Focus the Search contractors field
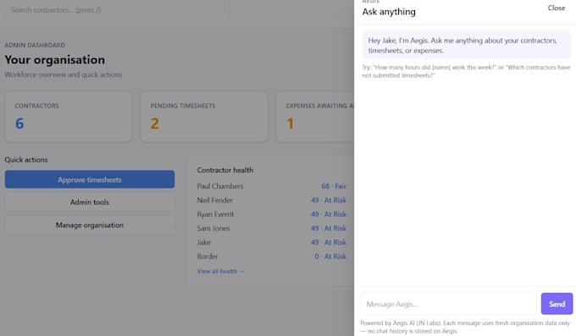Screen dimensions: 576x336 (x=117, y=10)
